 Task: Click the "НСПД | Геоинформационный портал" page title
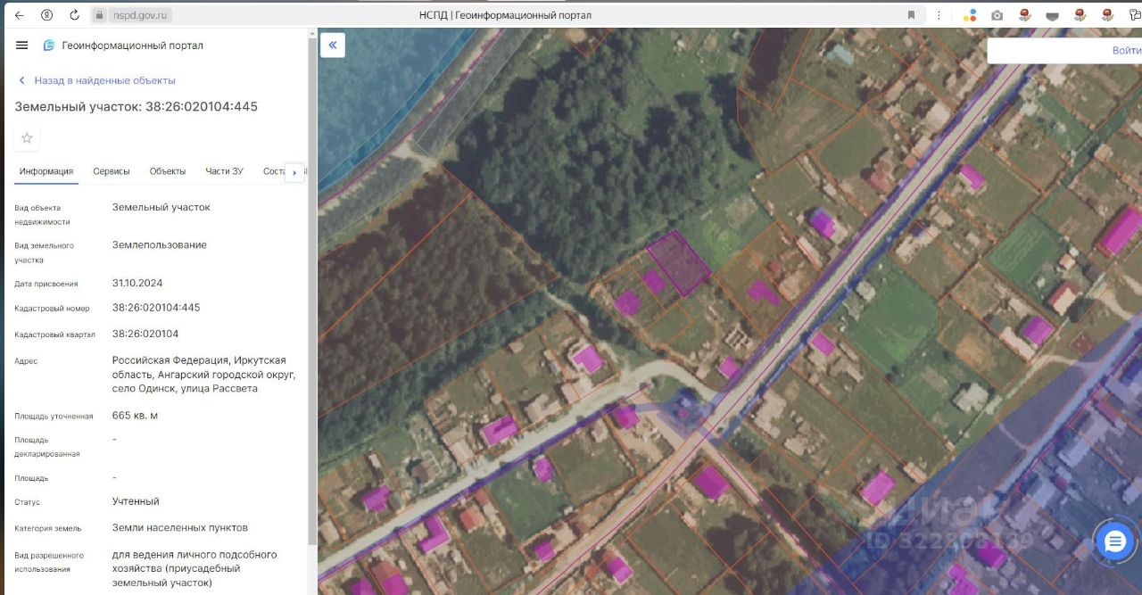point(505,15)
